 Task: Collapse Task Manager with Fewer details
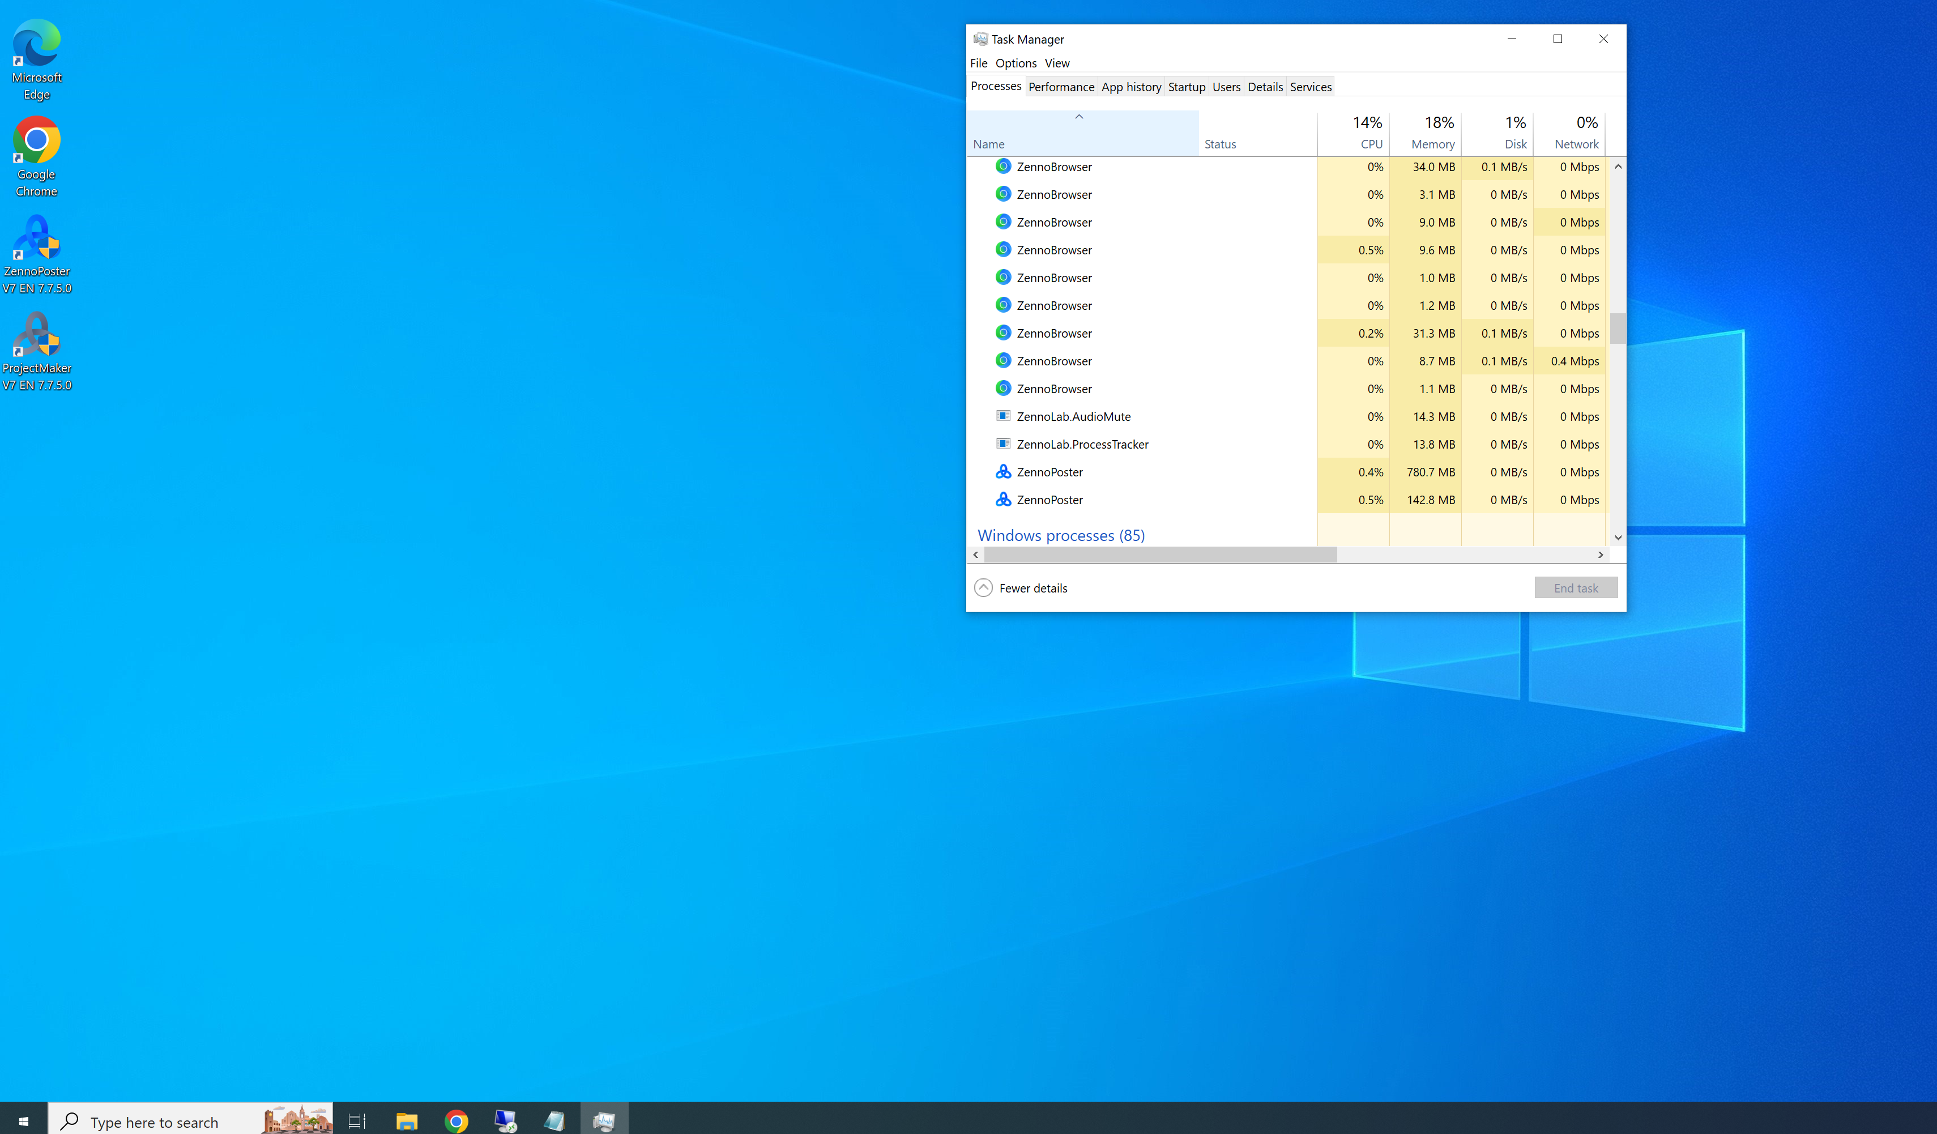1021,588
